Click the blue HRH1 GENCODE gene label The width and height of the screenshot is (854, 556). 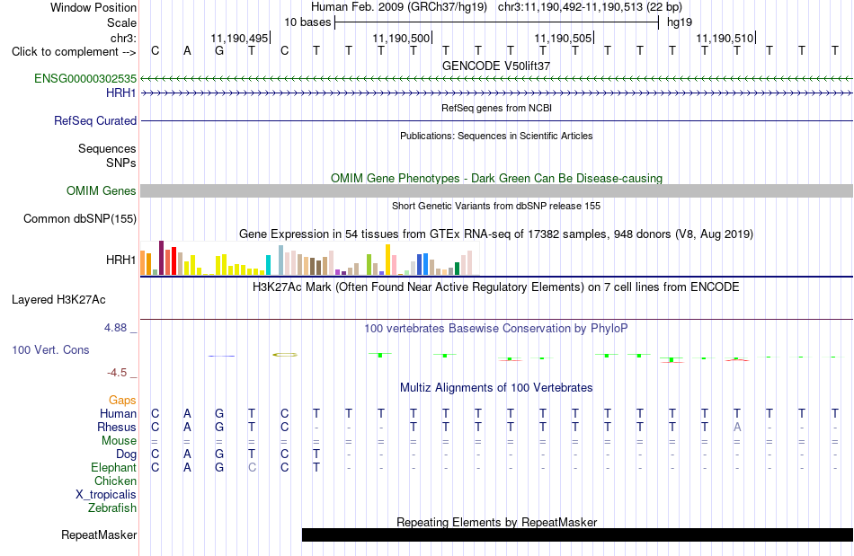tap(121, 93)
